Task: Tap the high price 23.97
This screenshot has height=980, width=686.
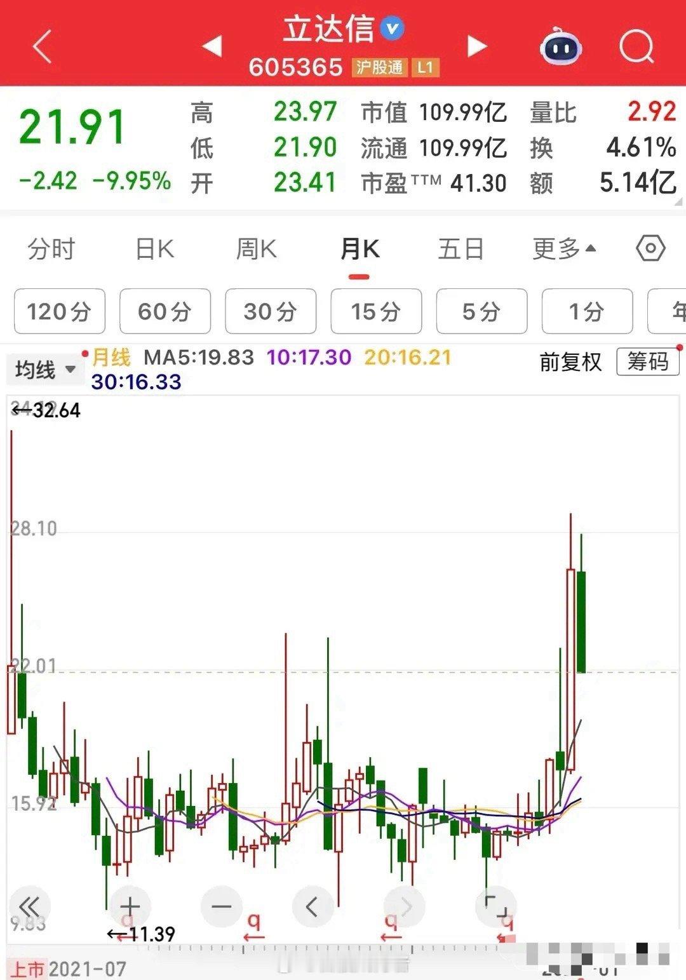Action: pos(305,112)
